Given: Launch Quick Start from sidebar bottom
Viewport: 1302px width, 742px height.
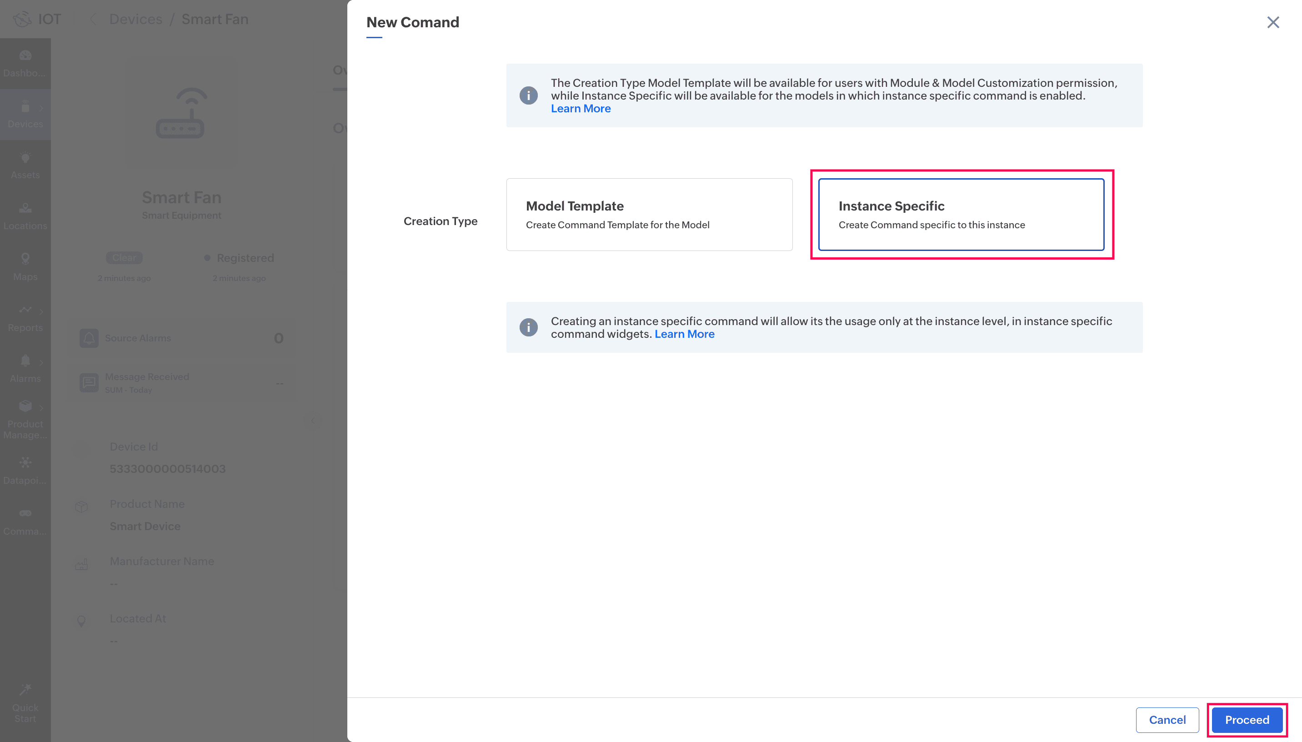Looking at the screenshot, I should coord(25,703).
